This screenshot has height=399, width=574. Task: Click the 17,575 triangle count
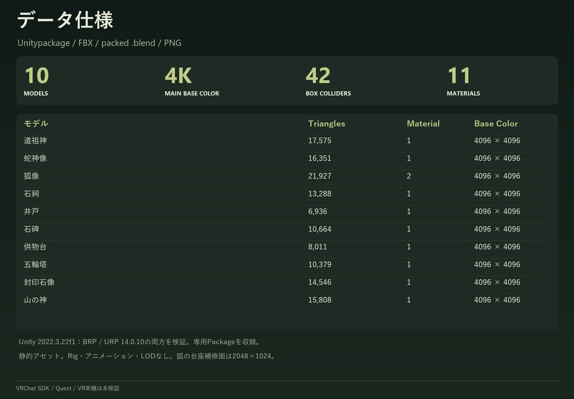(320, 141)
